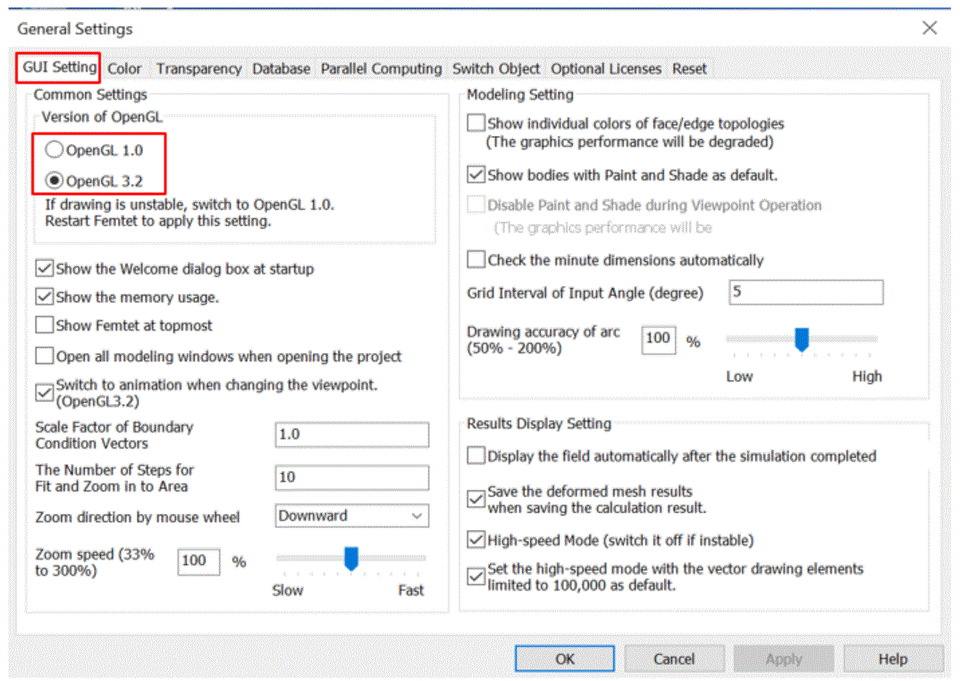This screenshot has width=960, height=681.
Task: Enable Show individual colors of face/edge topologies
Action: pos(476,123)
